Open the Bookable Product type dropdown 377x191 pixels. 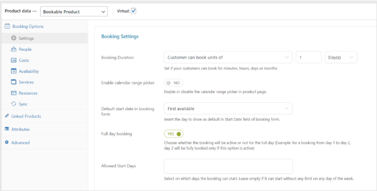pyautogui.click(x=74, y=12)
